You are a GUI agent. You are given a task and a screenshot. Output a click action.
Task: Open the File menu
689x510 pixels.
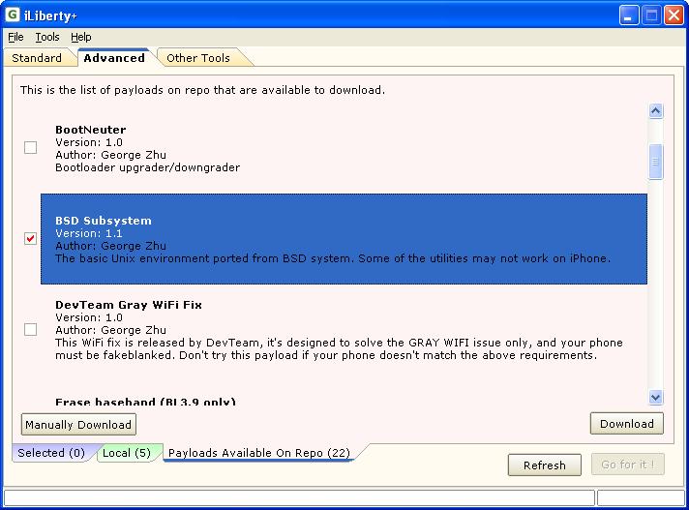coord(15,37)
